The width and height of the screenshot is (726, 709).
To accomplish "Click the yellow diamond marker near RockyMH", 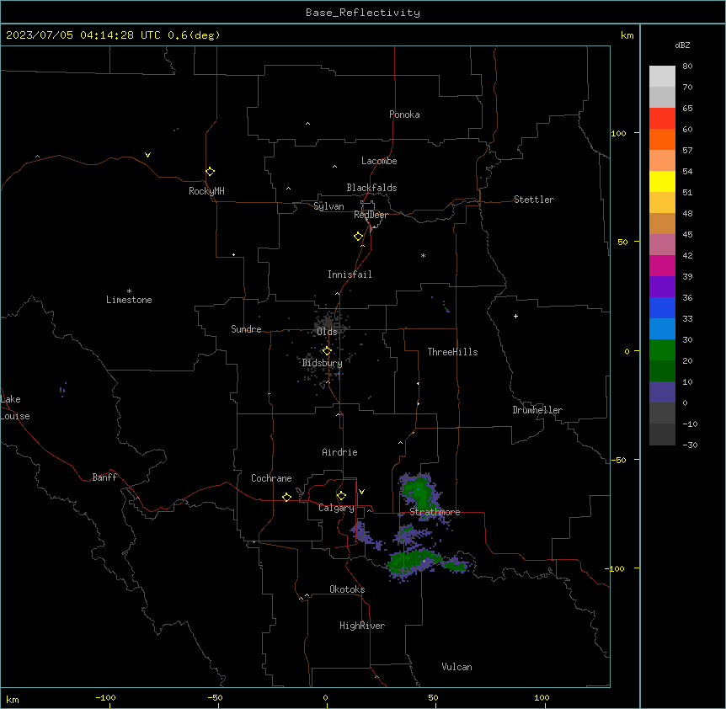I will [210, 172].
